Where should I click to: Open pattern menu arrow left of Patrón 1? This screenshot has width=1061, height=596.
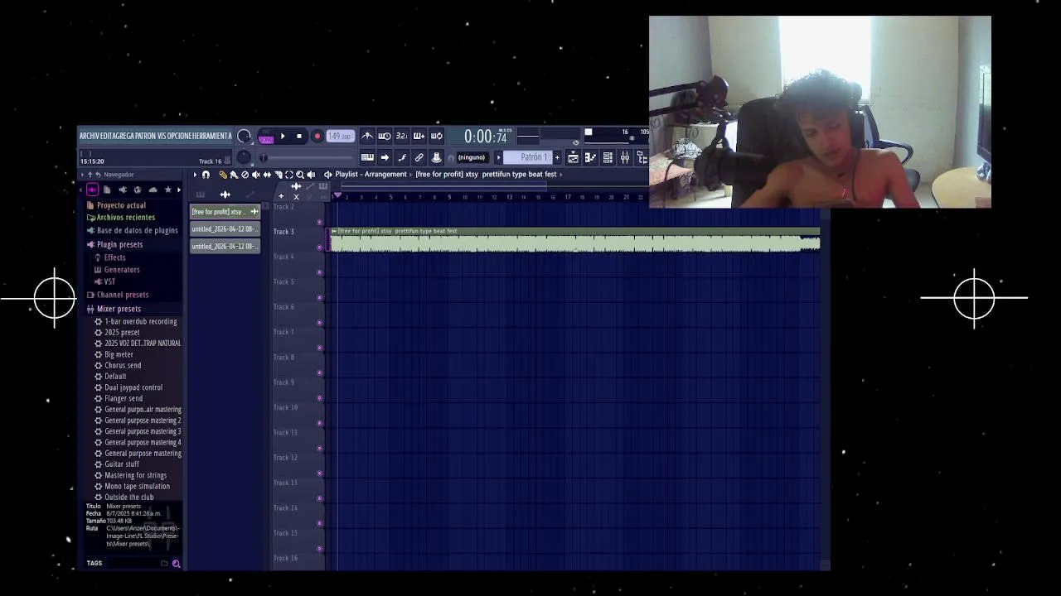498,157
